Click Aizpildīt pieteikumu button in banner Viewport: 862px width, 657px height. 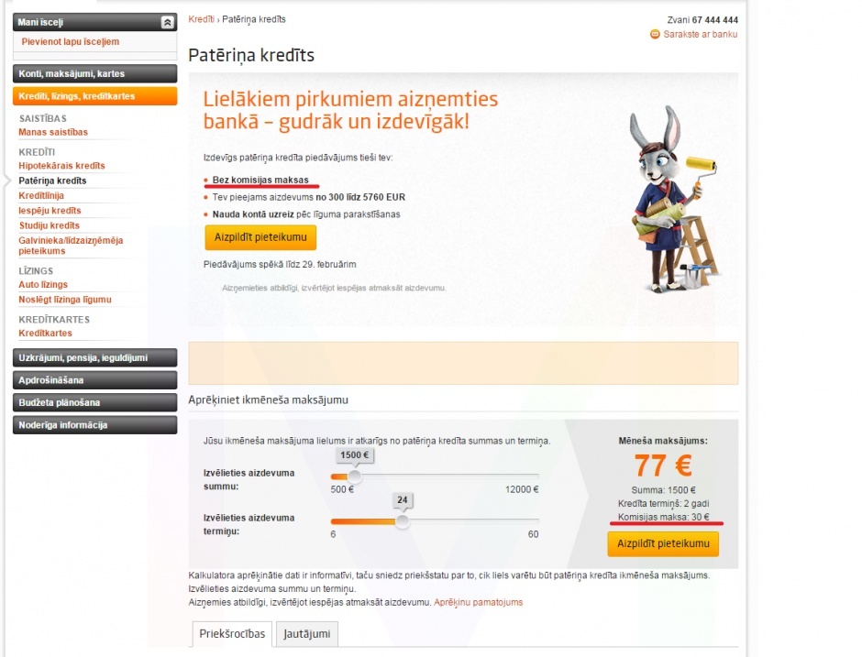click(260, 237)
